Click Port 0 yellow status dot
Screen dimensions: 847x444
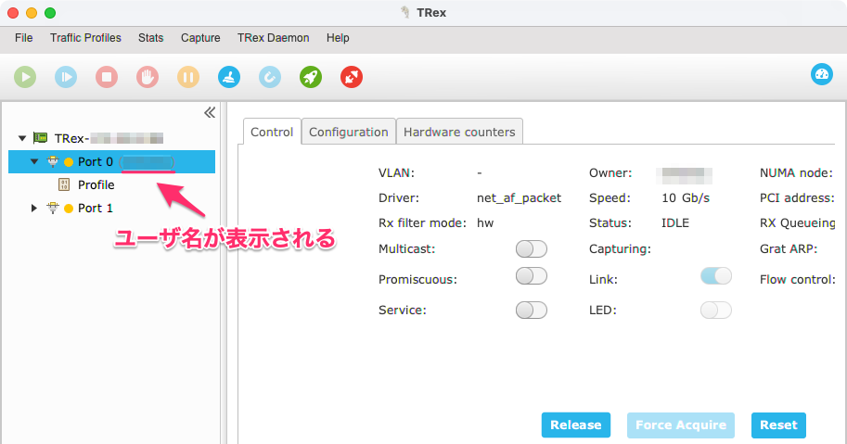69,162
